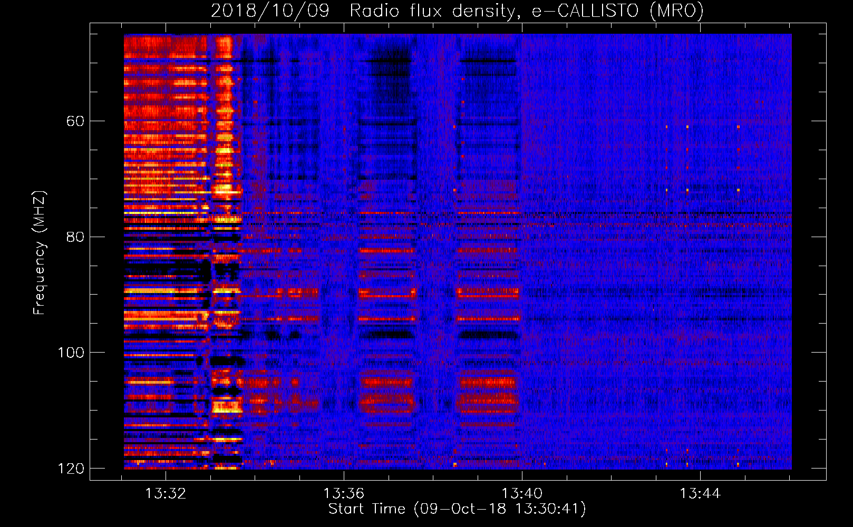Select the '2018/10/09' date in title
The image size is (853, 527).
[270, 11]
